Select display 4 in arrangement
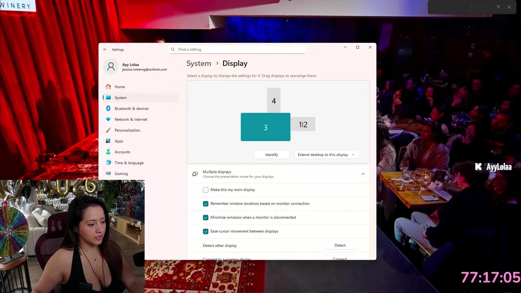 [274, 101]
